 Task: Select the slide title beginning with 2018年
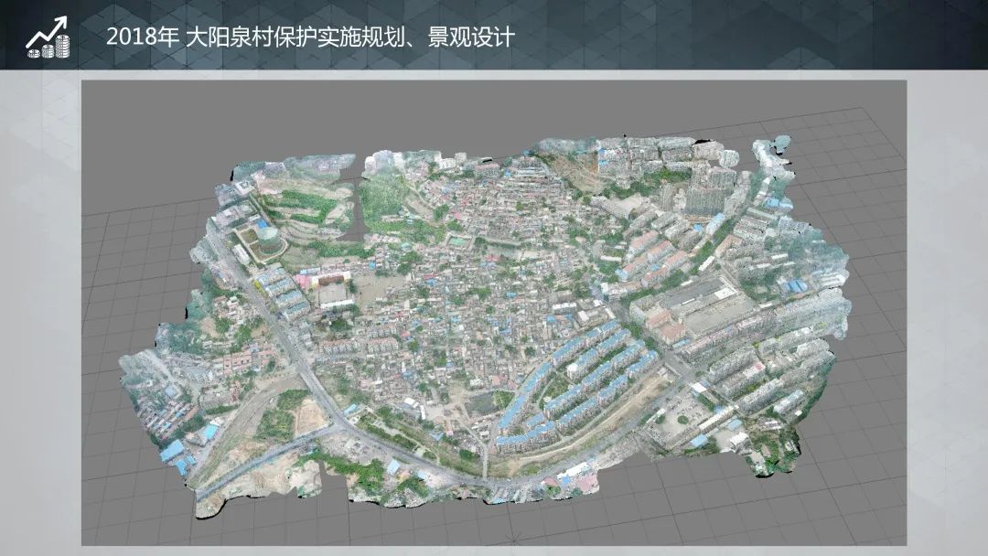coord(310,37)
